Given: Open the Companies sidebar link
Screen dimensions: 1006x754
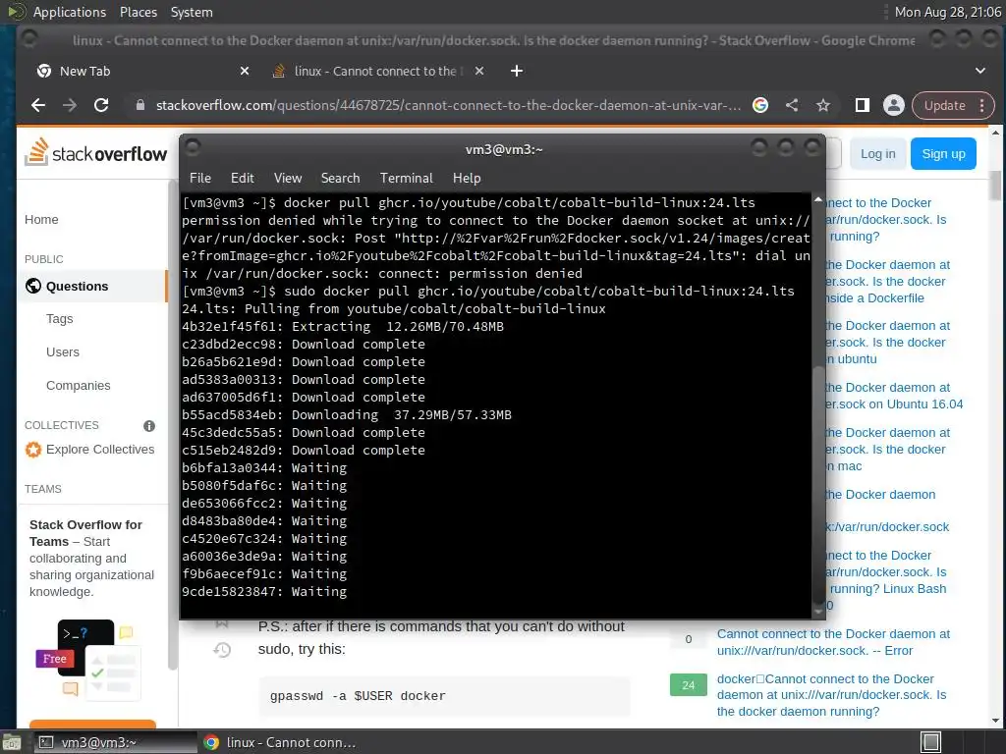Looking at the screenshot, I should point(79,385).
